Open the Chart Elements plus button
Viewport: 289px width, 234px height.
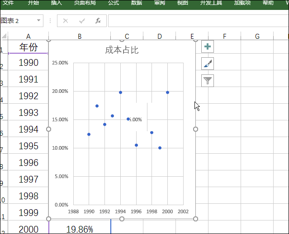(x=208, y=46)
